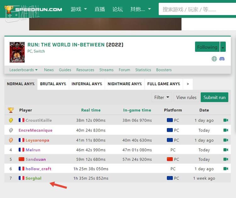This screenshot has width=236, height=198.
Task: Play Loysaronpa's run video icon
Action: tap(226, 140)
